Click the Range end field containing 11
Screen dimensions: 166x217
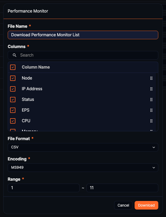[x=122, y=188]
